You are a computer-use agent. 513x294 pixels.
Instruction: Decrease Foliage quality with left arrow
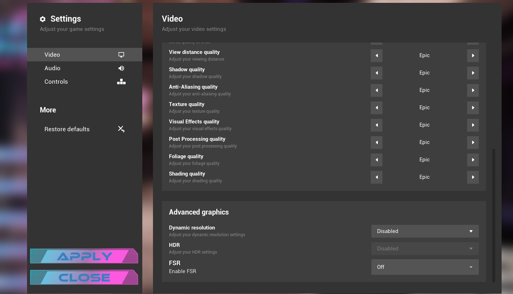[x=376, y=160]
